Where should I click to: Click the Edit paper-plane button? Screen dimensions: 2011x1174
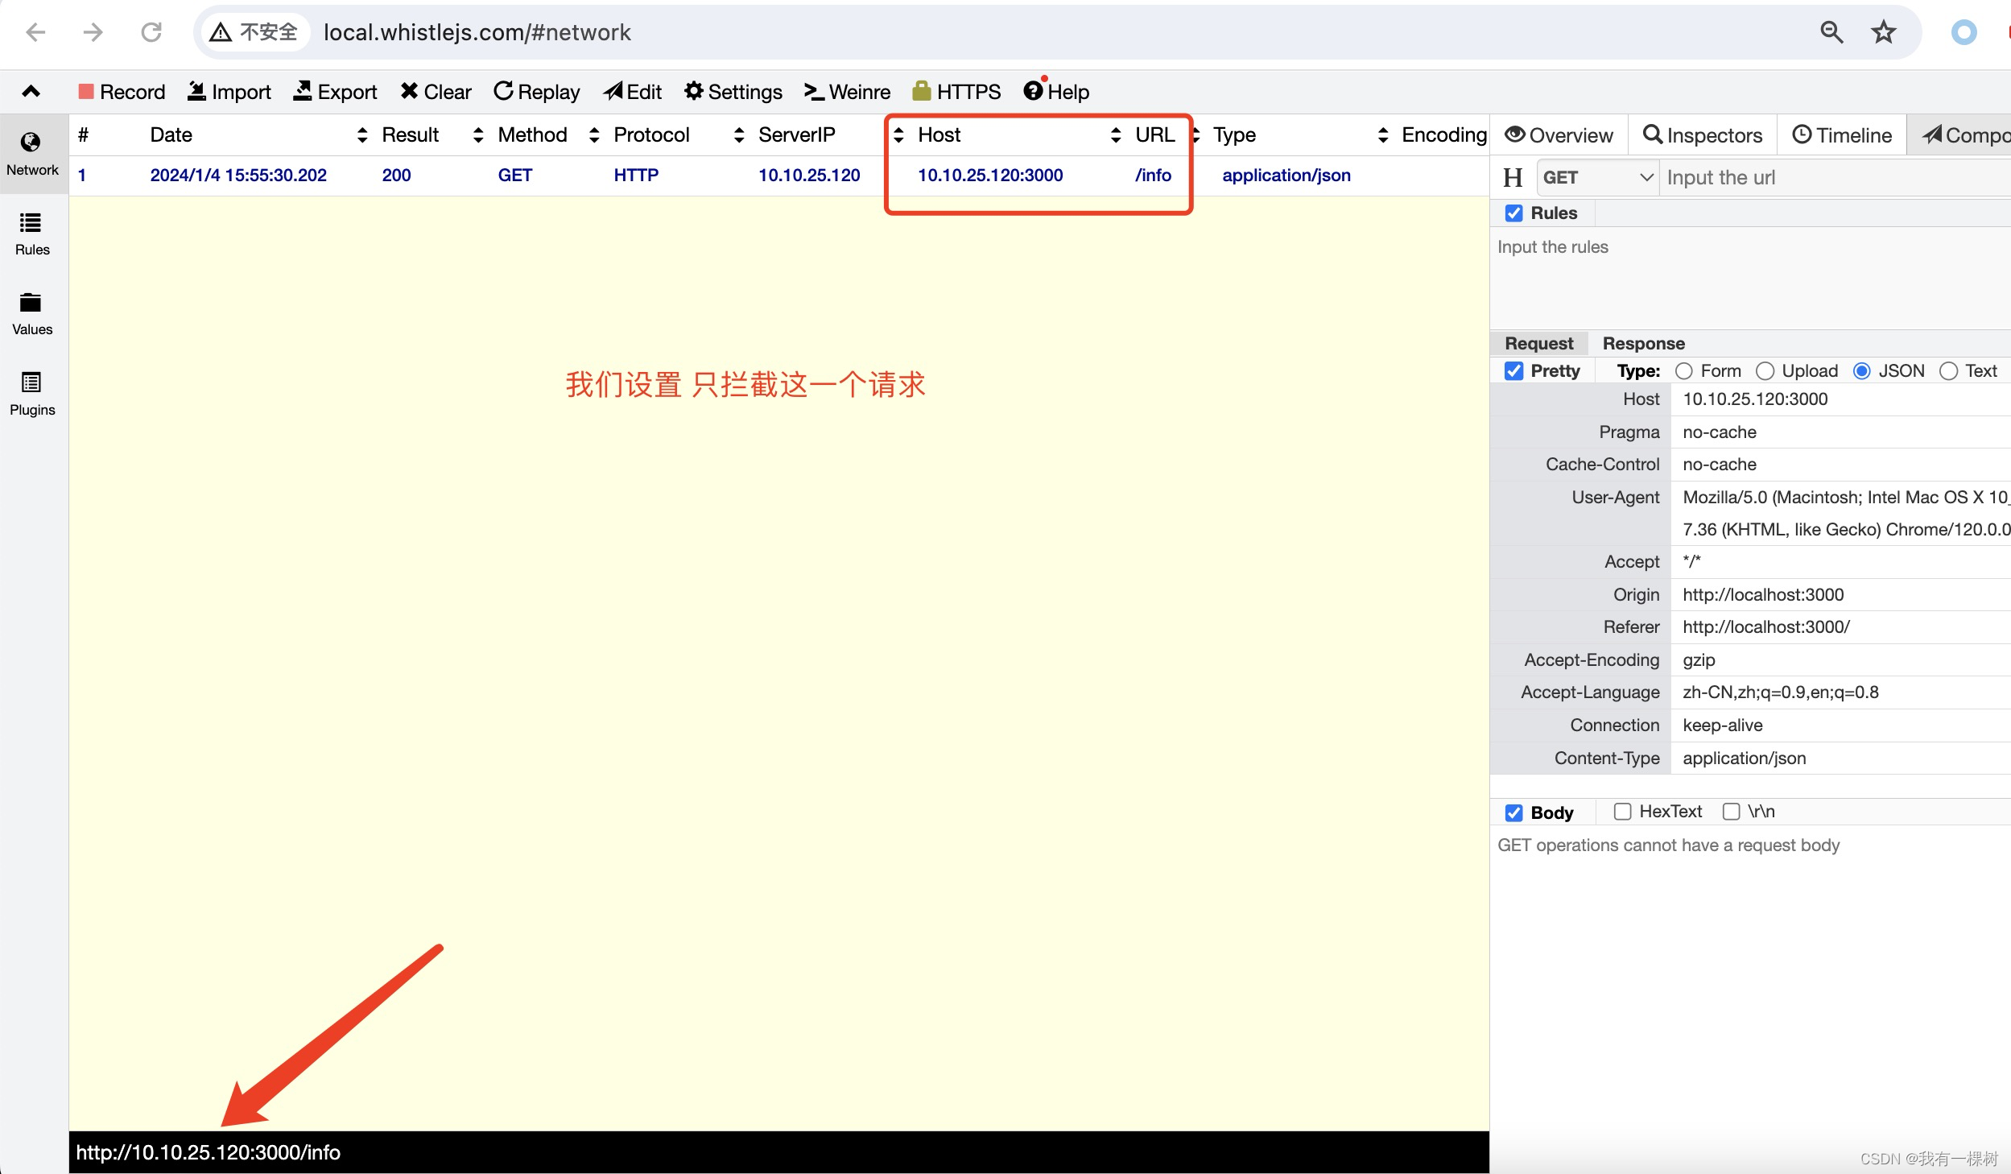(633, 92)
